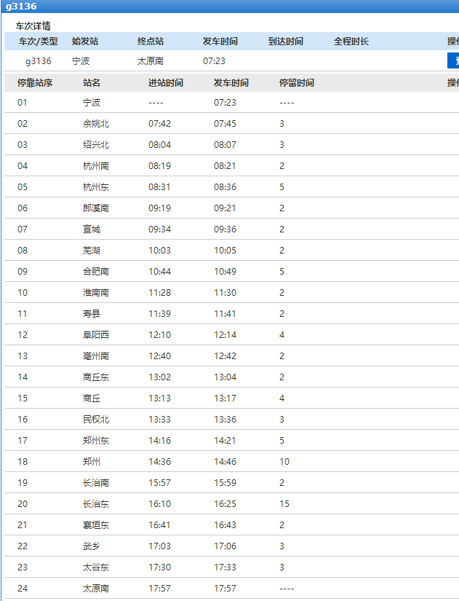Select the 长治东 station row
Image resolution: width=459 pixels, height=601 pixels.
[231, 503]
